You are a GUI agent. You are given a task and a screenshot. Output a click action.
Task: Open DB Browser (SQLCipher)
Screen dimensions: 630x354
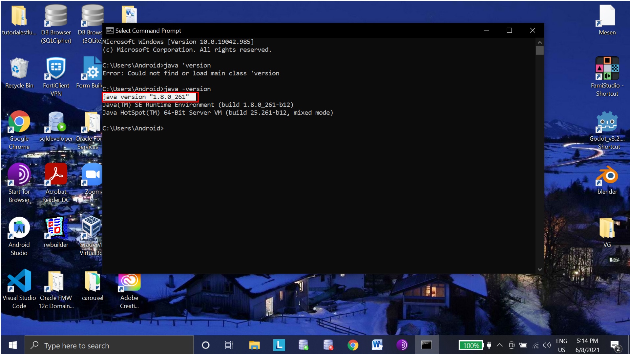[x=56, y=16]
